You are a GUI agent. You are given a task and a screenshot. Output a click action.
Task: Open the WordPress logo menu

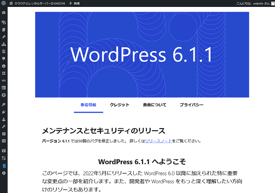coord(3,3)
